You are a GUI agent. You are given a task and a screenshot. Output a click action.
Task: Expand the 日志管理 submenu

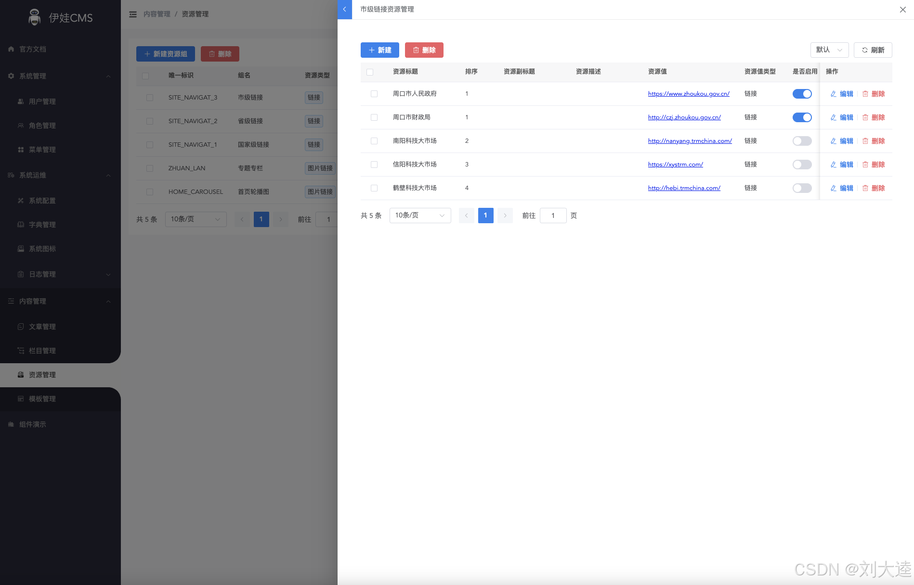60,274
